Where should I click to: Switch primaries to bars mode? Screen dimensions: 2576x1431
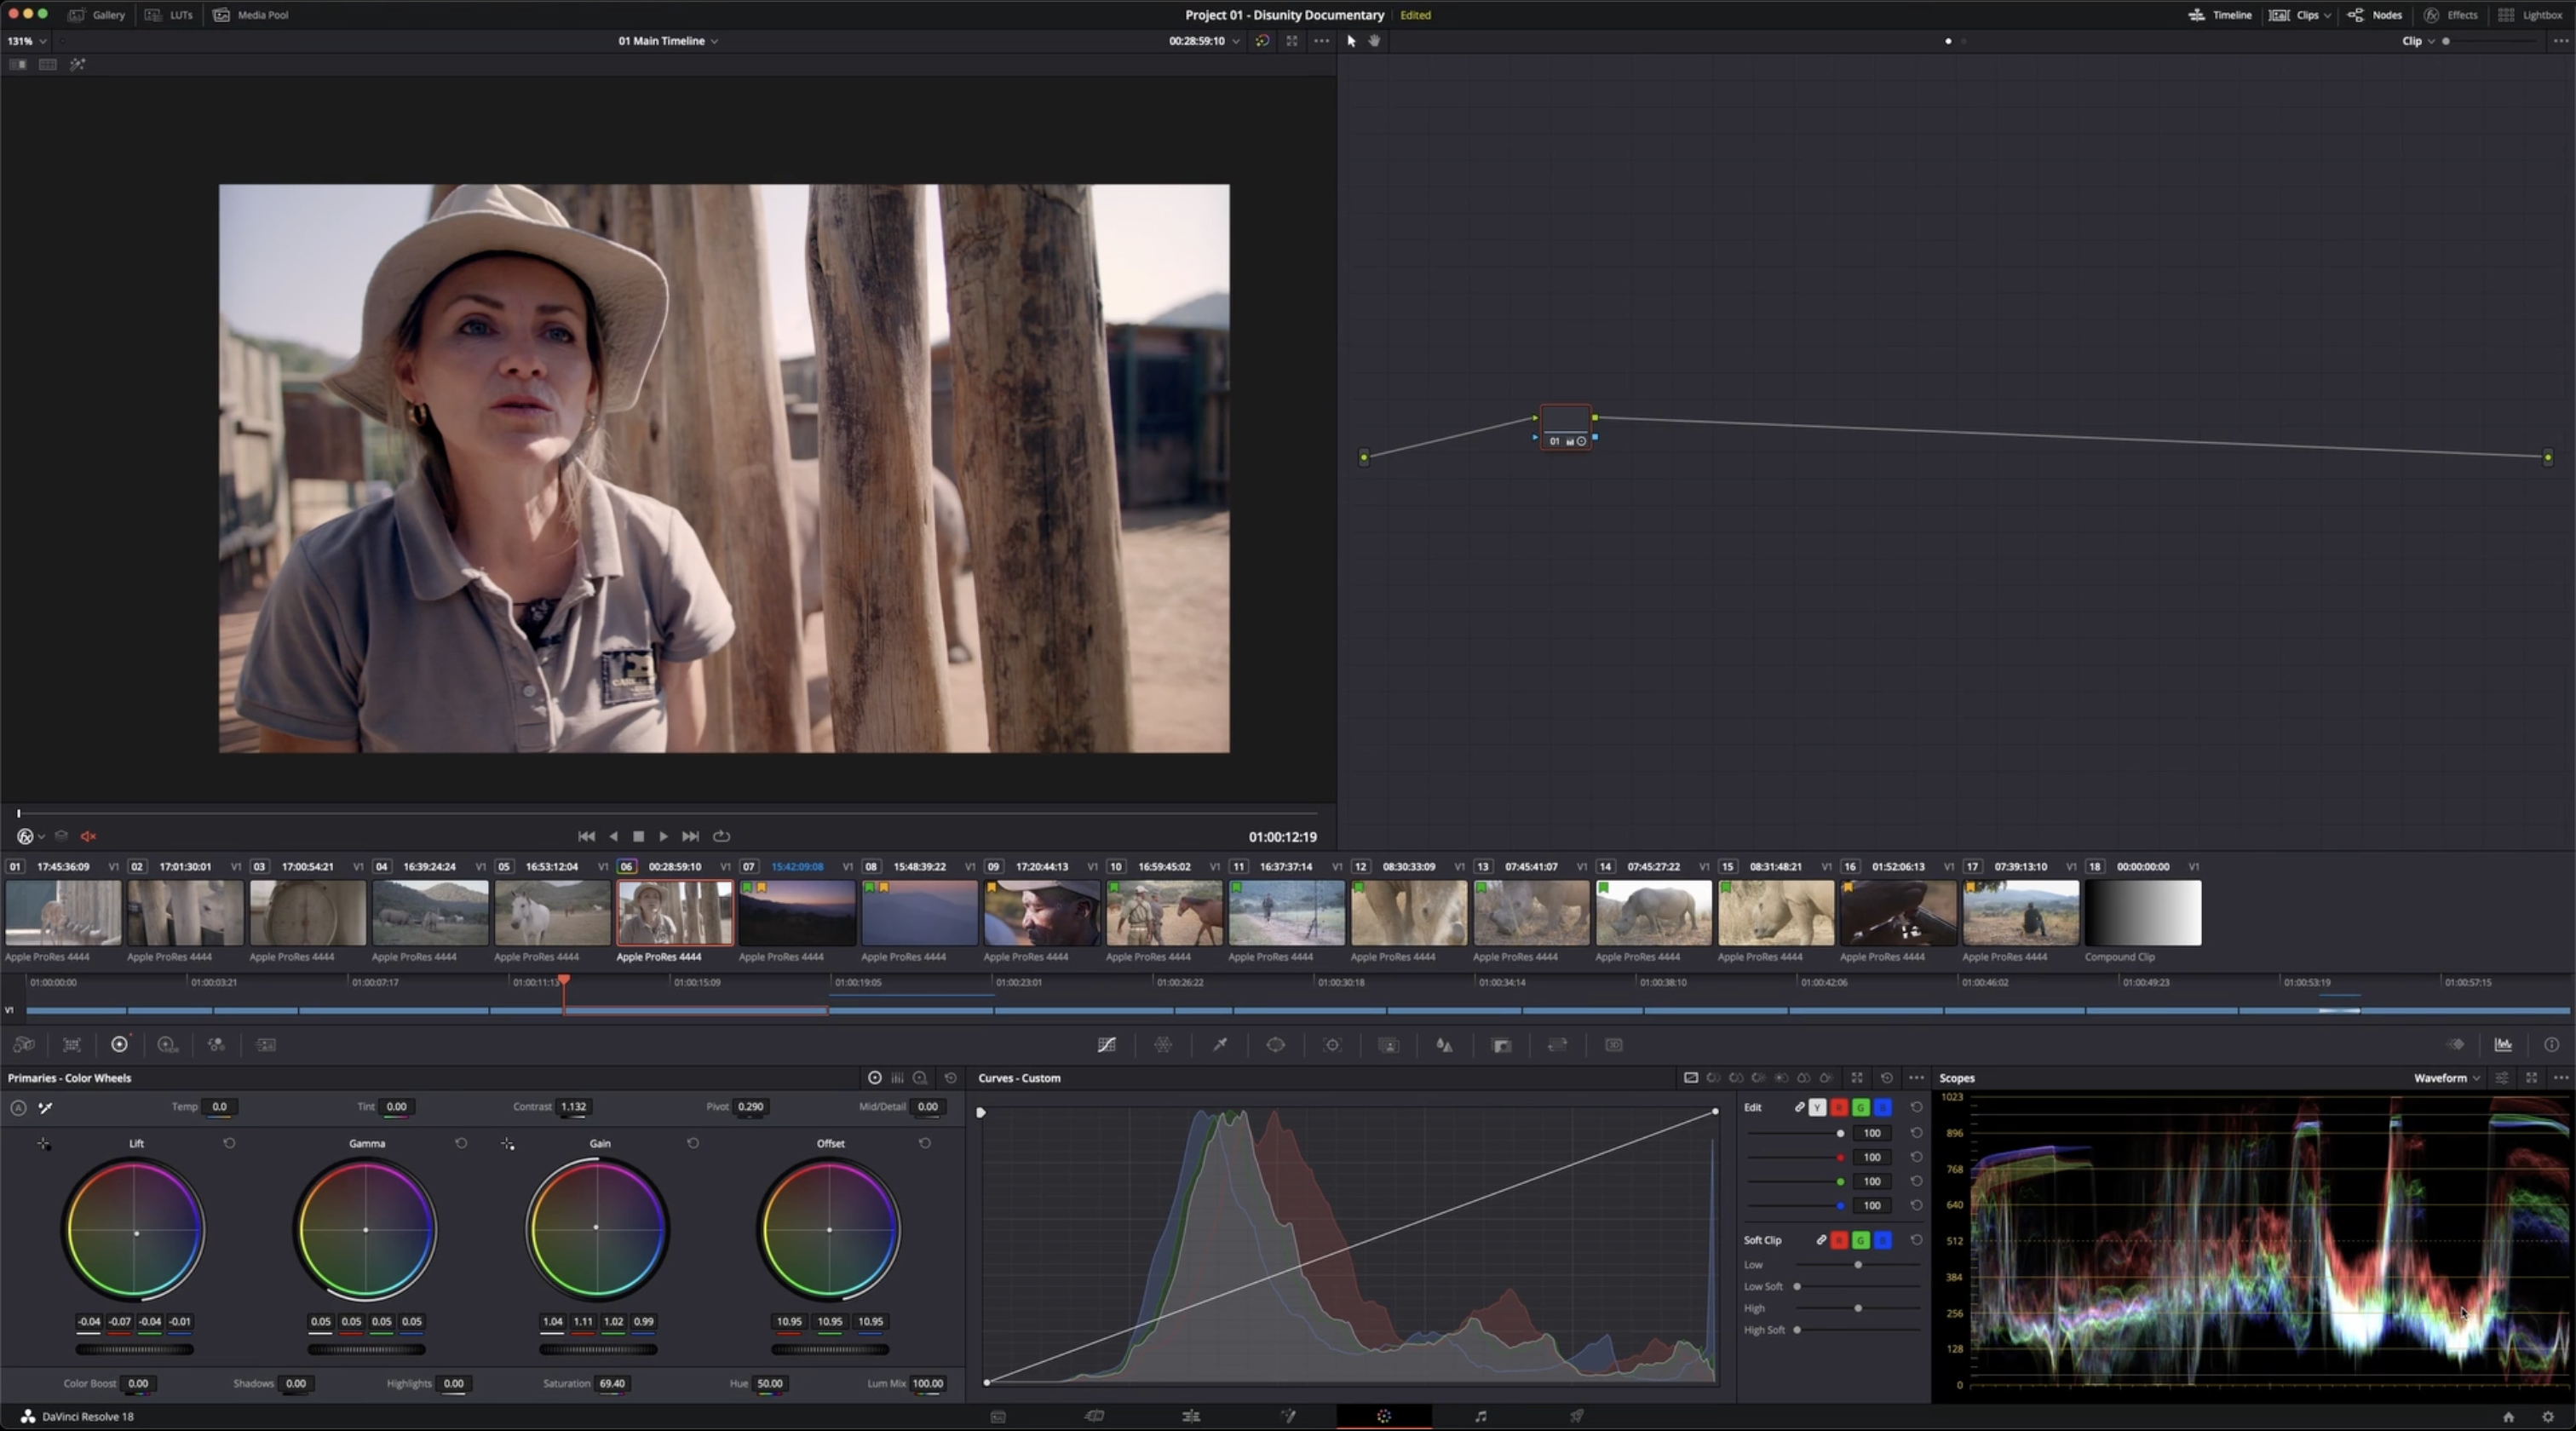pos(897,1078)
